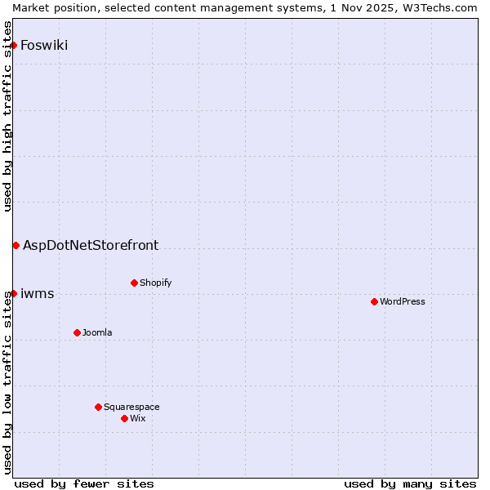Click the red Foswiki data point marker
The height and width of the screenshot is (490, 490).
[x=14, y=45]
